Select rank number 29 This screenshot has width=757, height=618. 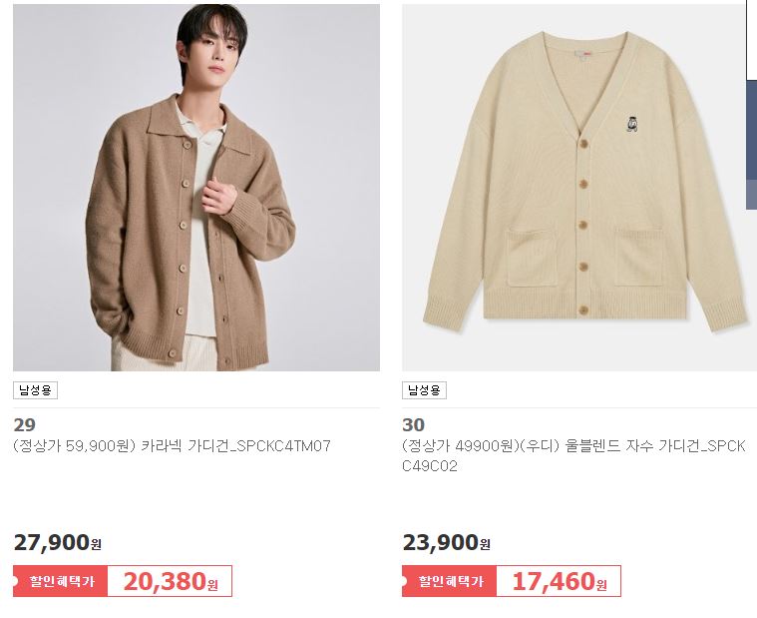coord(25,424)
